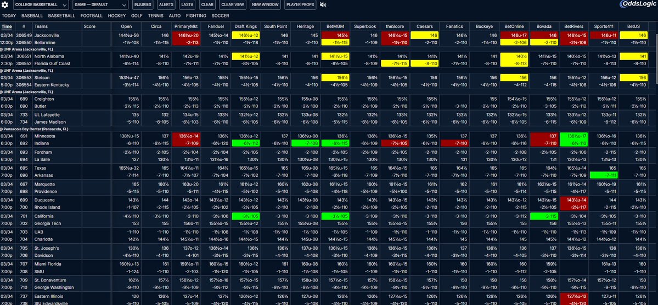This screenshot has width=658, height=305.
Task: Select the Today sport tab
Action: click(9, 16)
